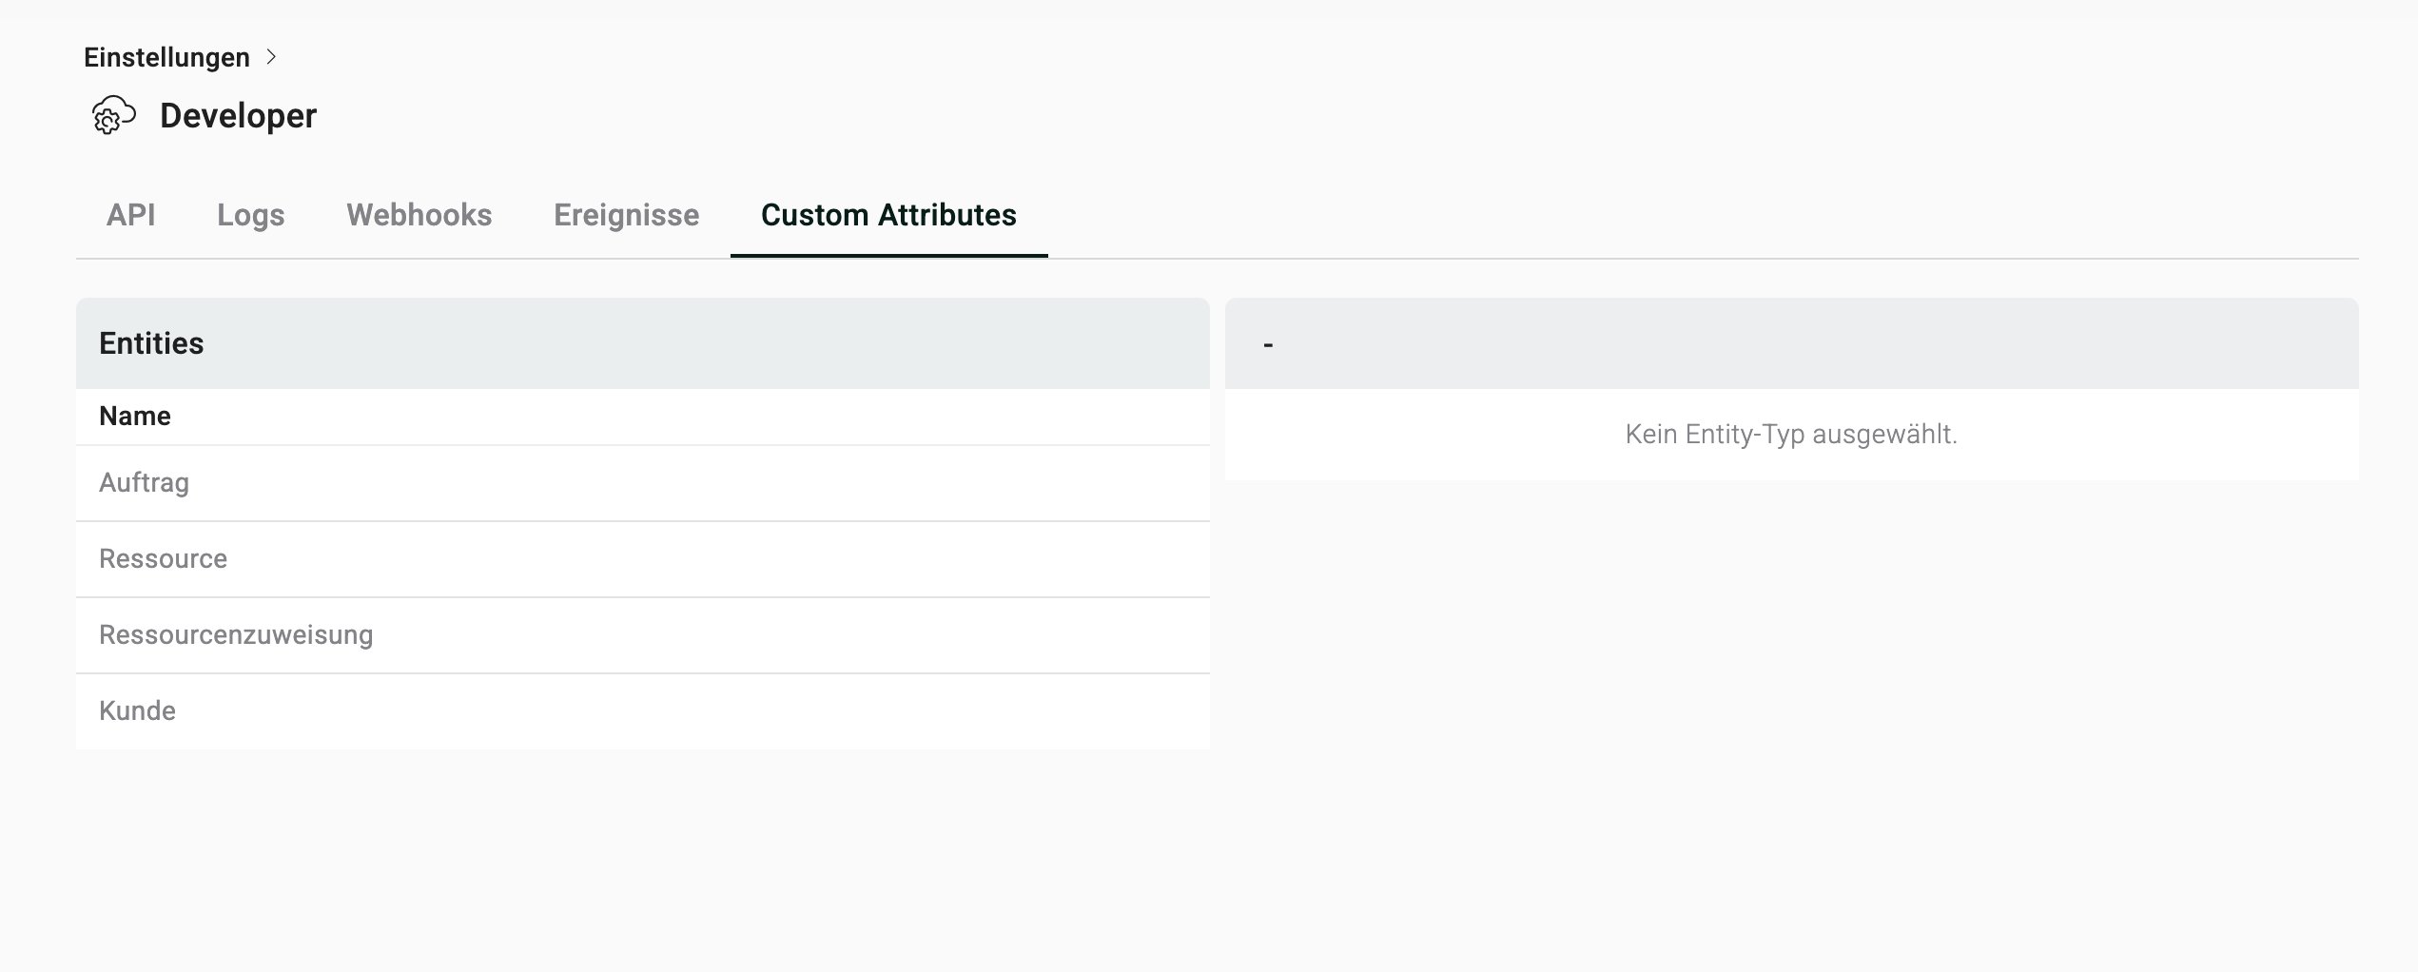Click the 'Kein Entity-Typ ausgewählt.' message
The height and width of the screenshot is (972, 2418).
1791,435
